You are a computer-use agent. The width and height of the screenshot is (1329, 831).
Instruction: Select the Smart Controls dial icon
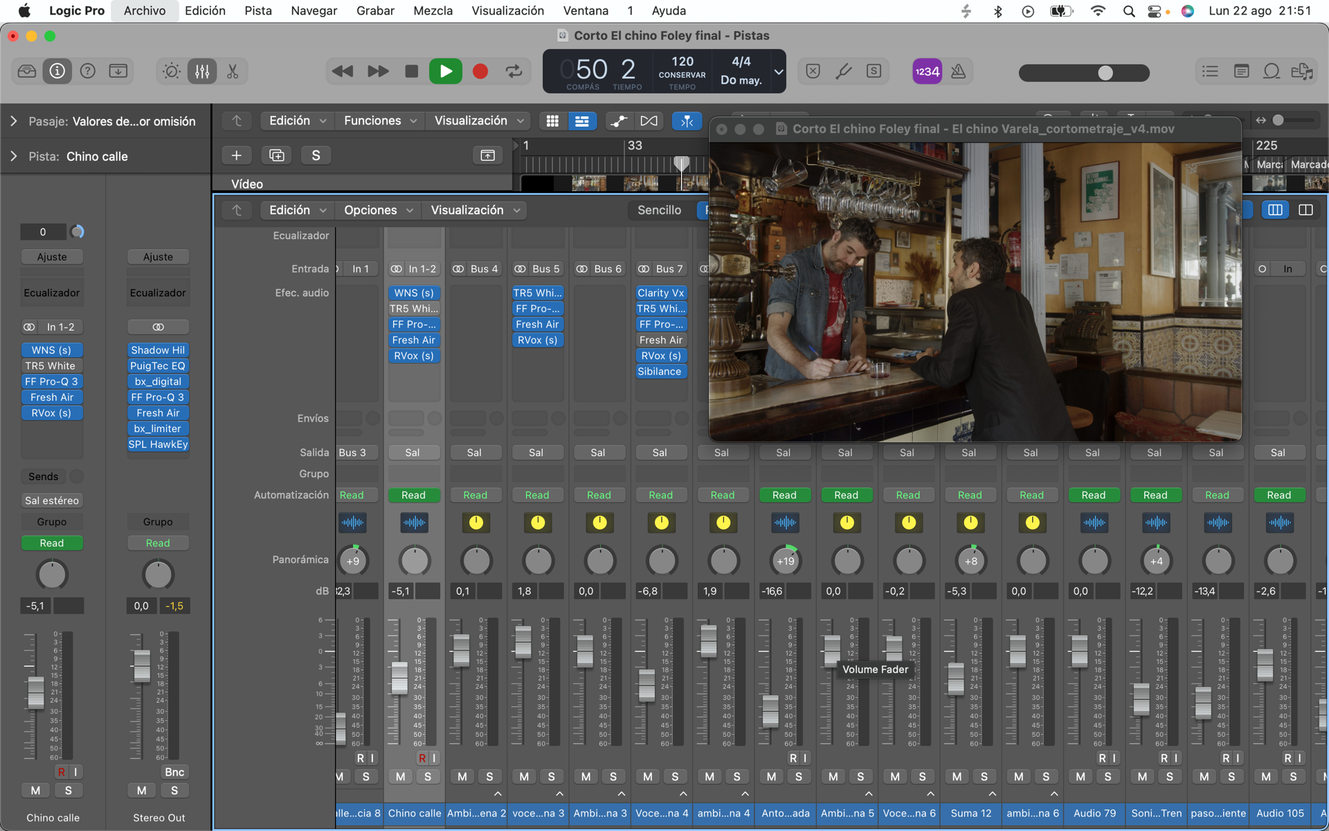tap(170, 71)
